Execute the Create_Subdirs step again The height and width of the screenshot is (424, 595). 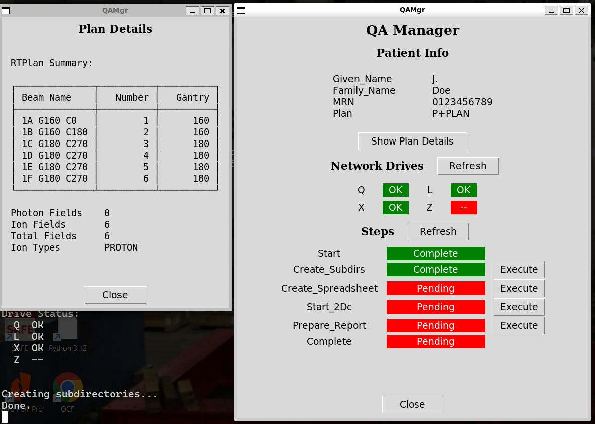tap(519, 269)
